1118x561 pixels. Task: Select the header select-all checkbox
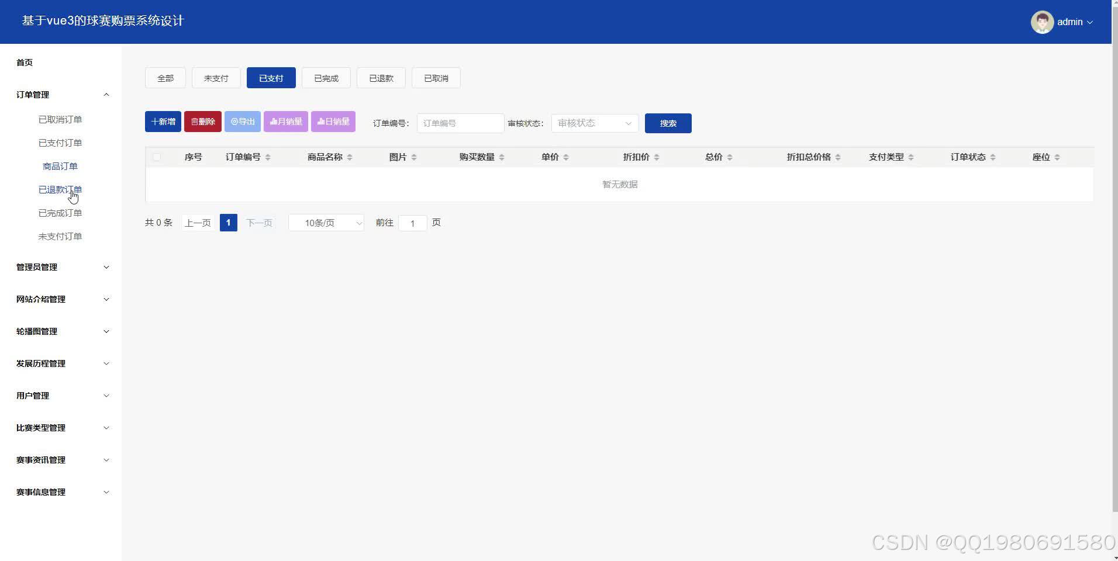[157, 157]
